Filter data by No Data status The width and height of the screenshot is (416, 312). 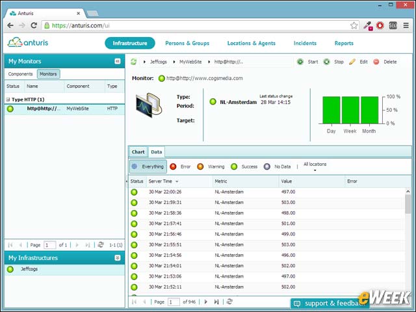coord(278,166)
